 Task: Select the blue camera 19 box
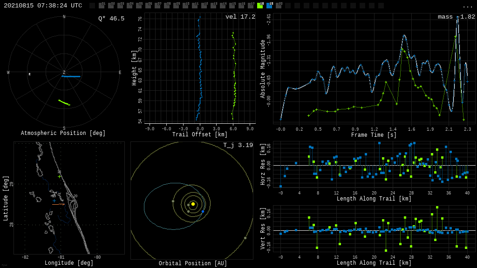click(269, 6)
